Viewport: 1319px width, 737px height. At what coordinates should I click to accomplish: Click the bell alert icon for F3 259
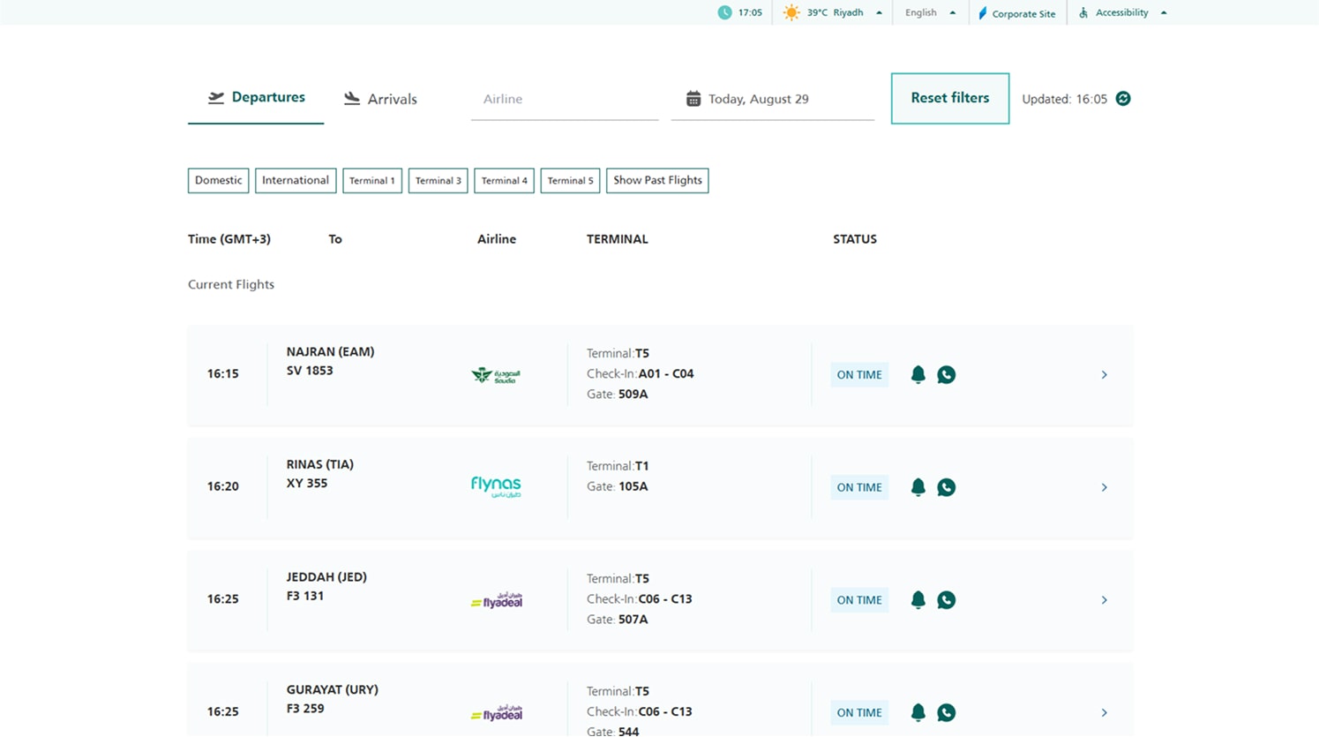tap(918, 712)
